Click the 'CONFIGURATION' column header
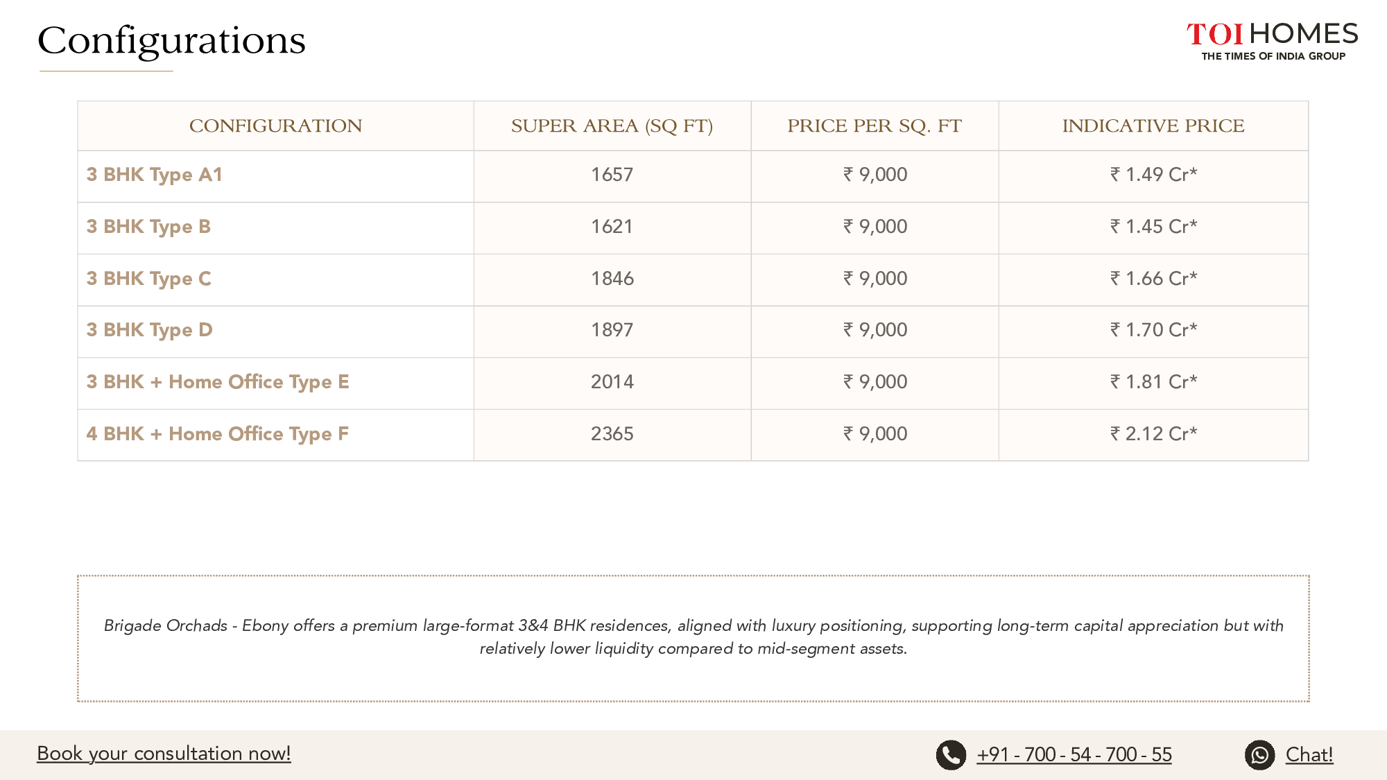Screen dimensions: 1387x780 click(x=276, y=126)
